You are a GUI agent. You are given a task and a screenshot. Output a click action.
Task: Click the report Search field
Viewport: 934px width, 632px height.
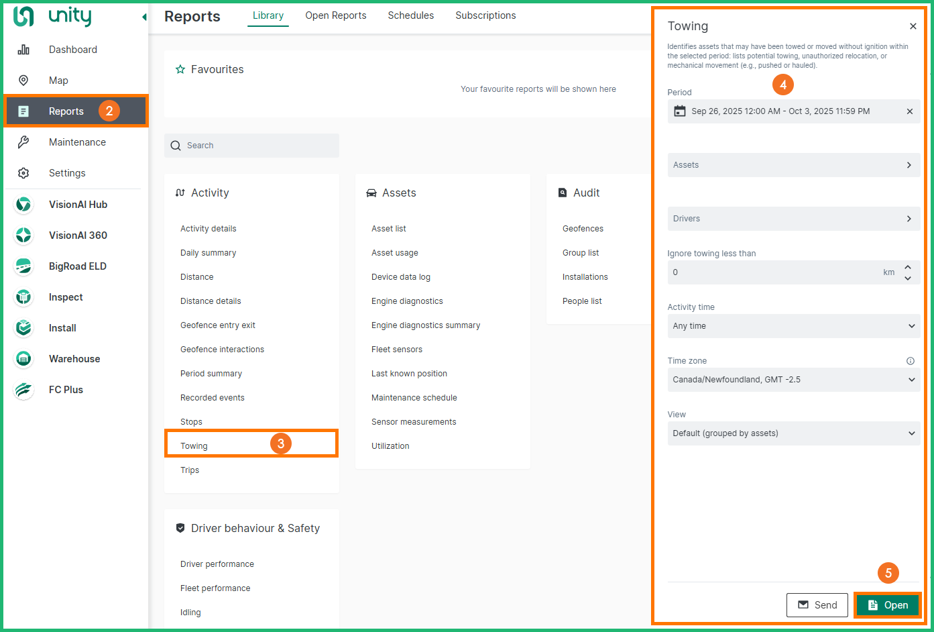[x=251, y=146]
